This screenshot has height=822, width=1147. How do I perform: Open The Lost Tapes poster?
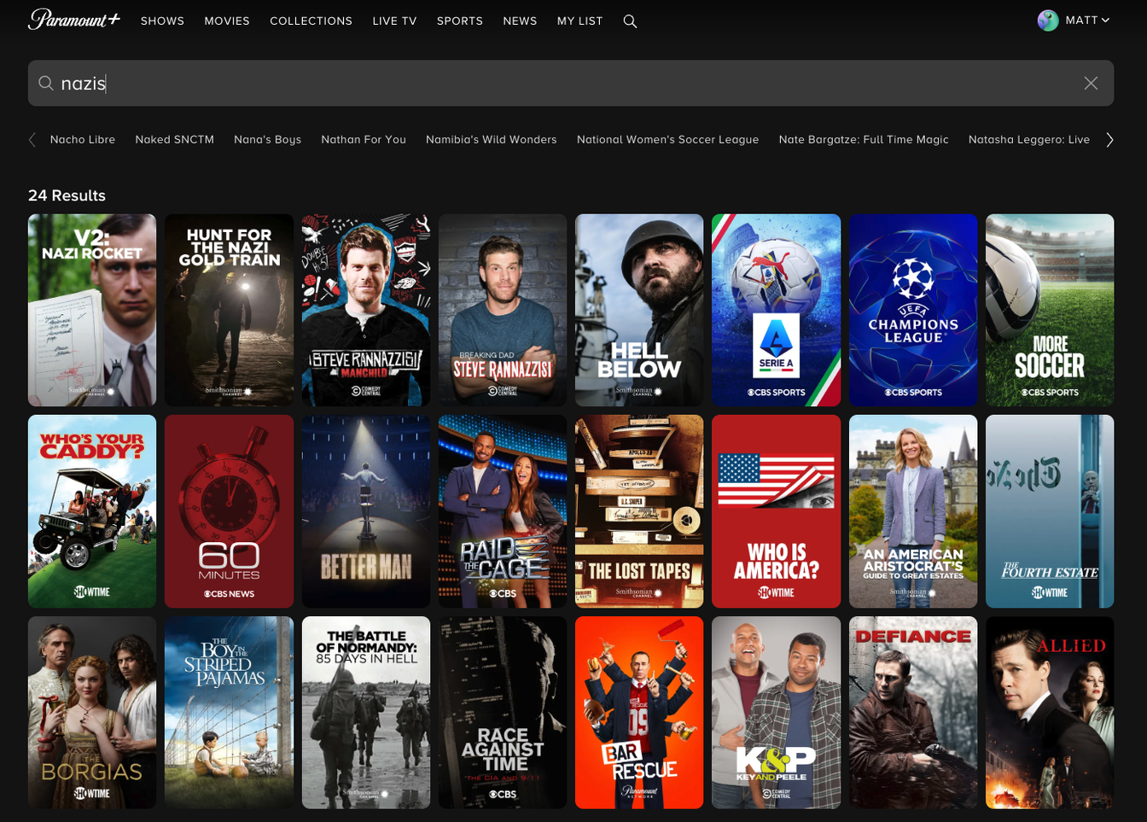pos(639,511)
